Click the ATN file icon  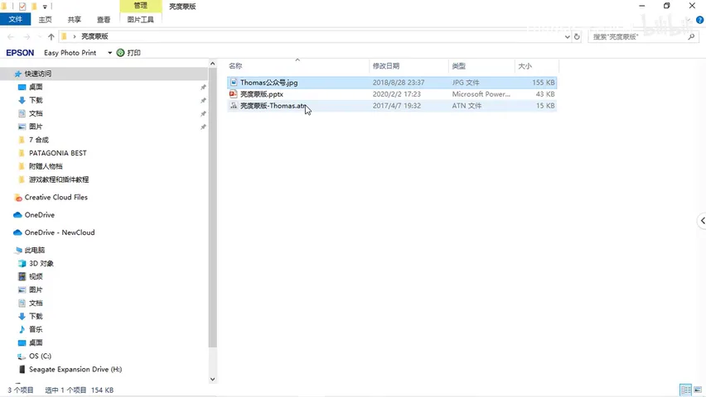(233, 106)
